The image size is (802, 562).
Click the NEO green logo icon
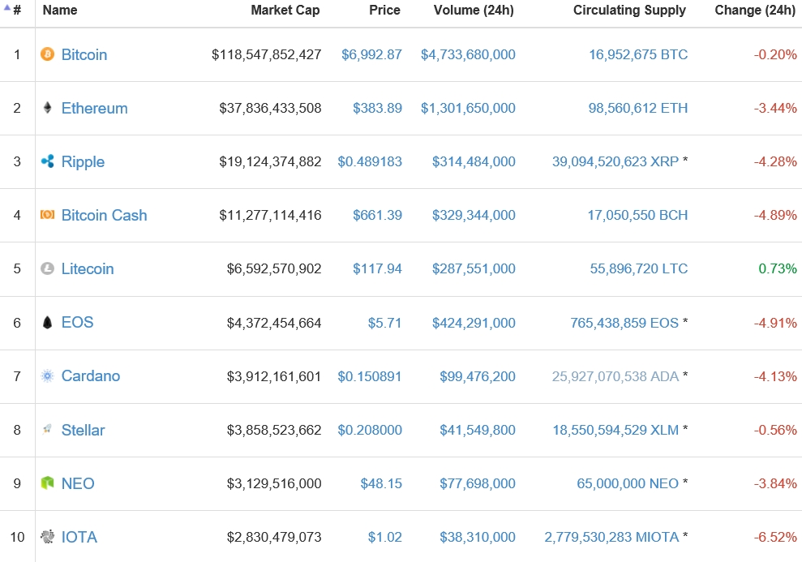[x=48, y=483]
